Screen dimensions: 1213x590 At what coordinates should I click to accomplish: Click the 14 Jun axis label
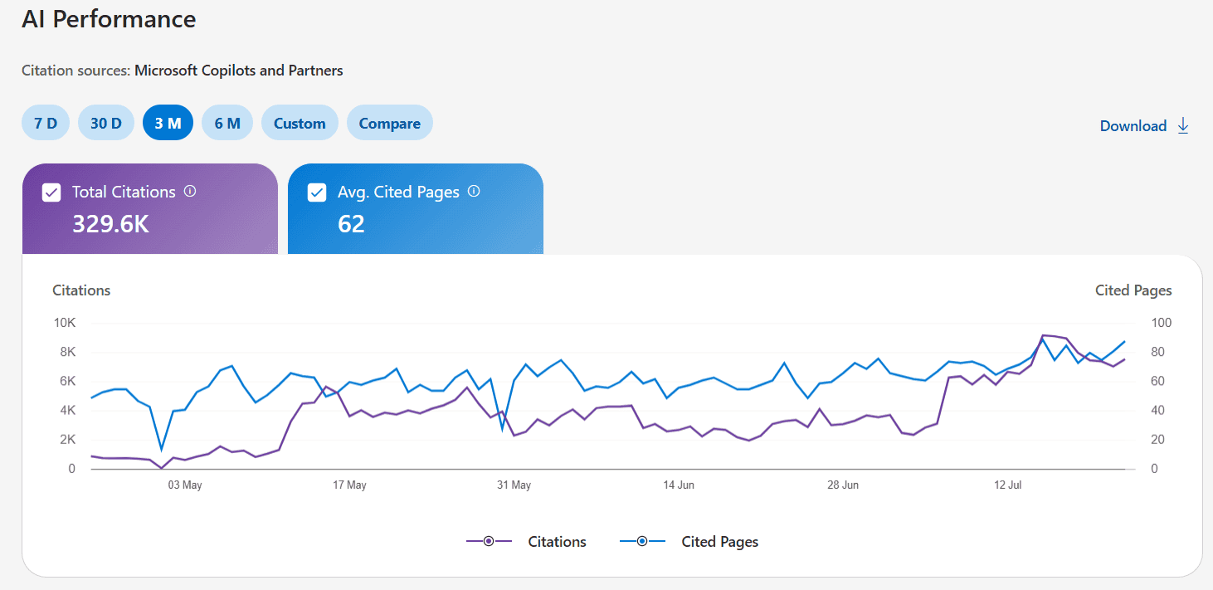coord(679,485)
